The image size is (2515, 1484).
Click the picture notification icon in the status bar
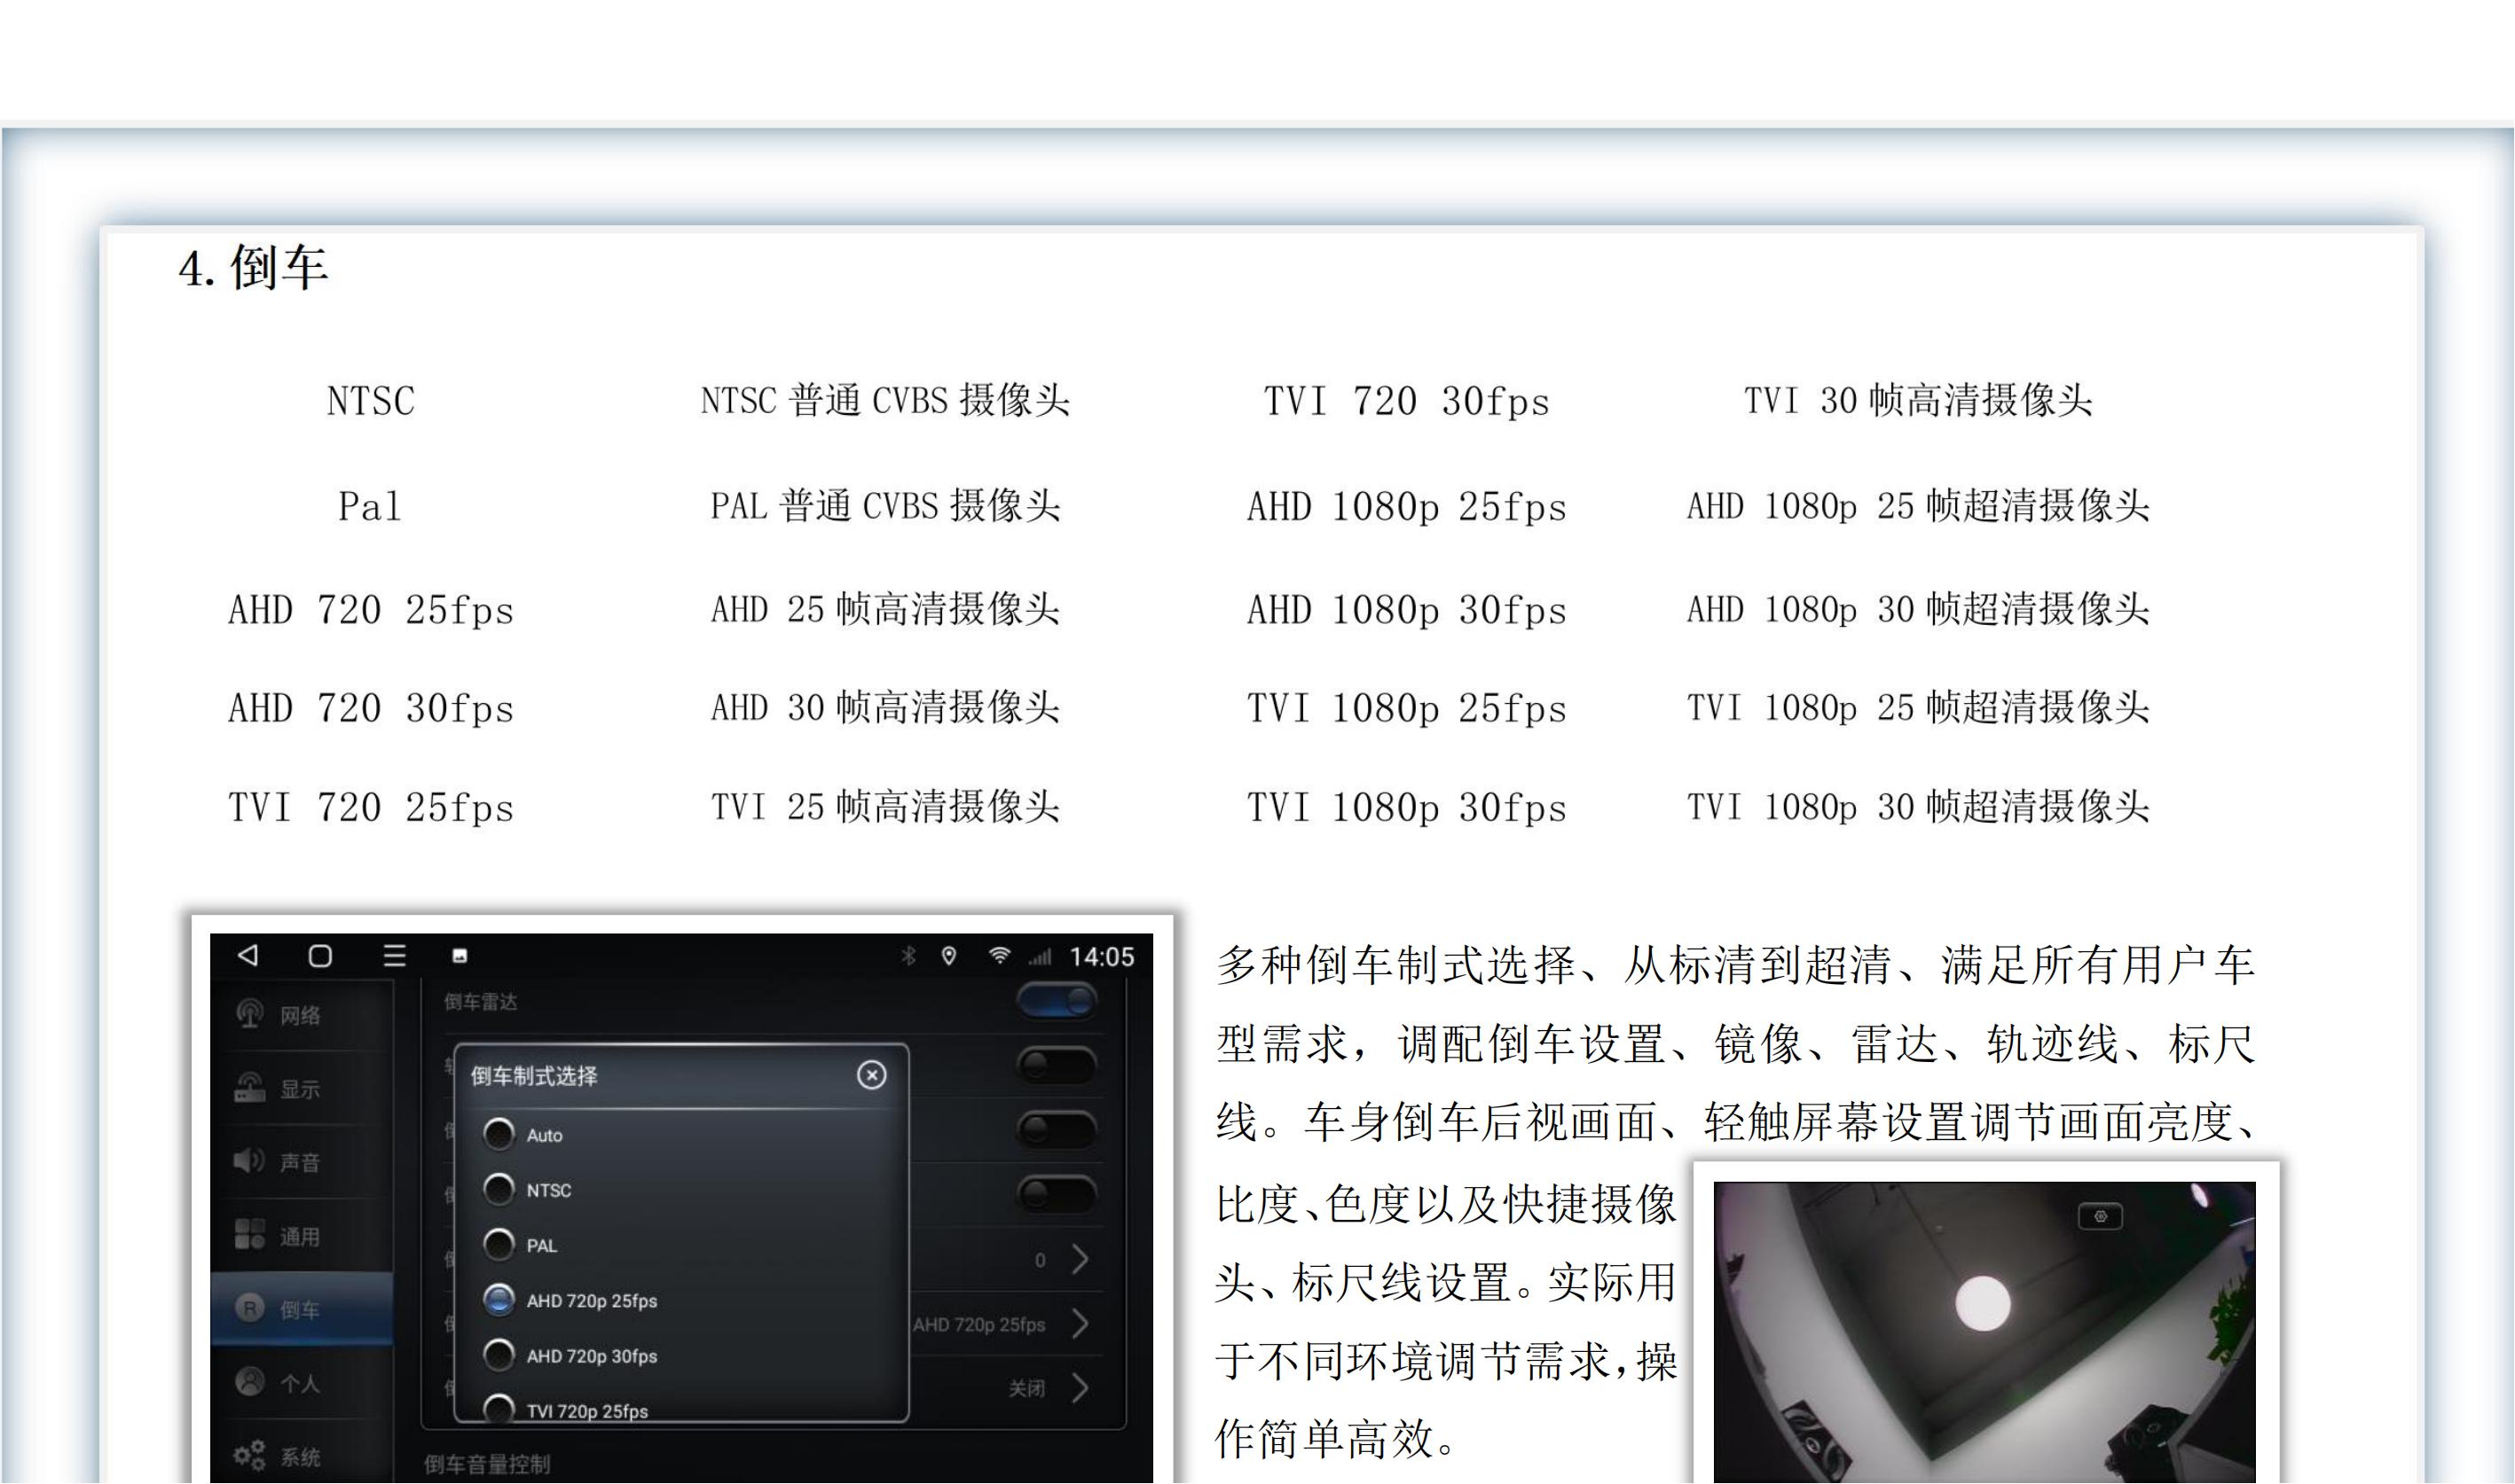460,957
